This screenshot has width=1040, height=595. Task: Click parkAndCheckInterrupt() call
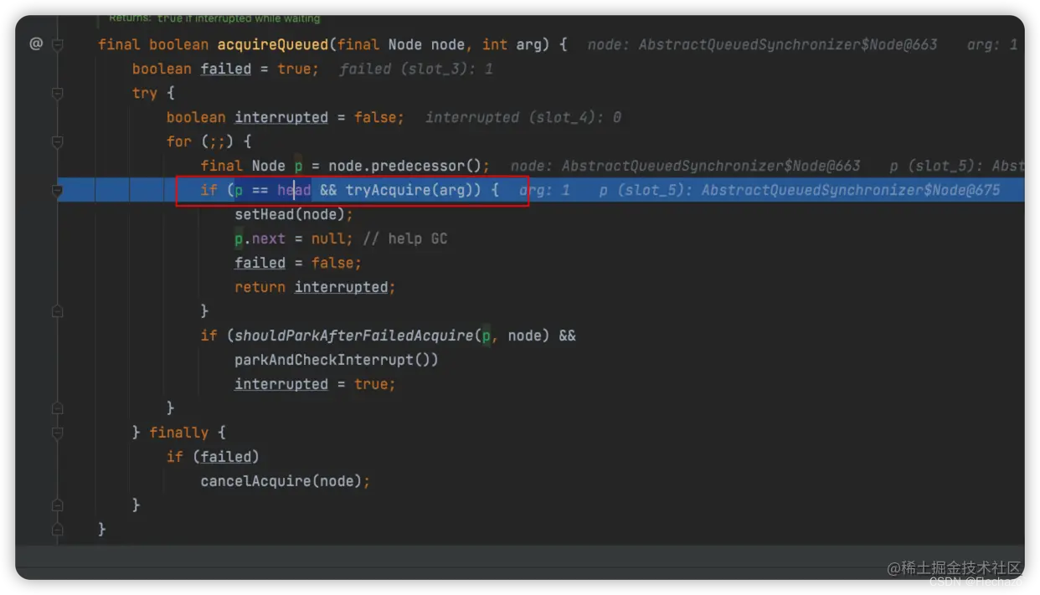click(x=337, y=360)
